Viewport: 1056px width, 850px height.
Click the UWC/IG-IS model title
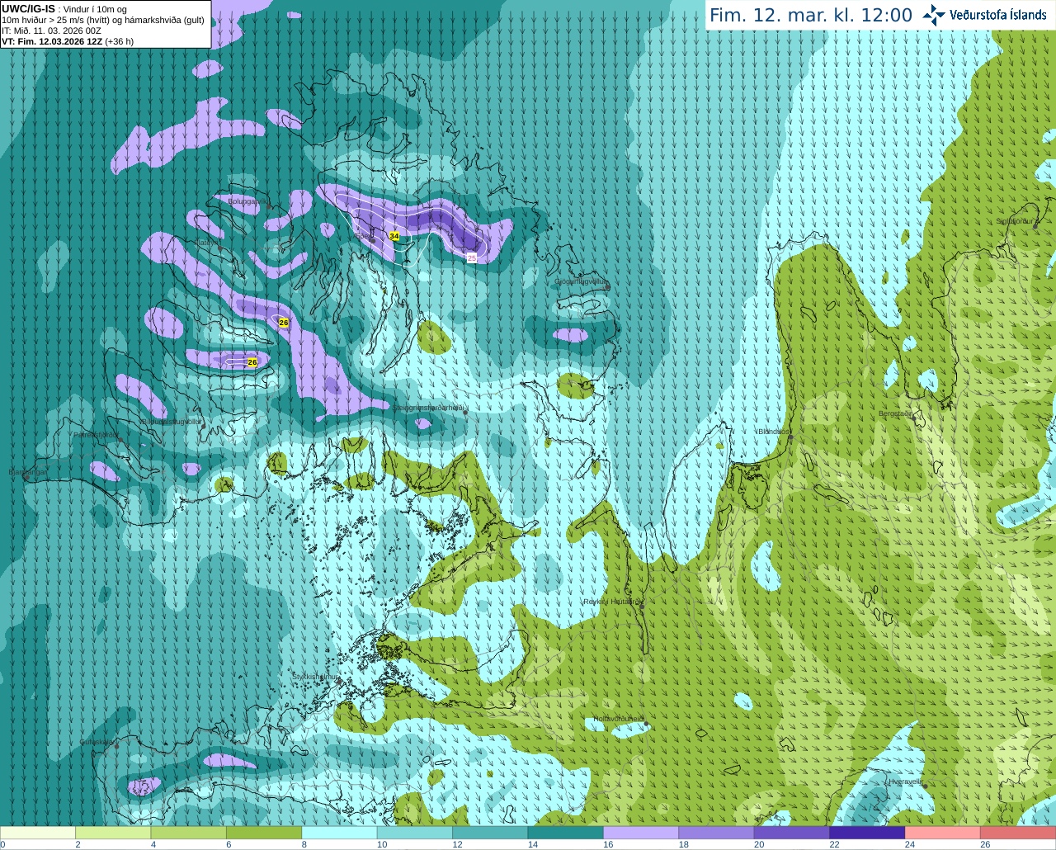point(28,8)
